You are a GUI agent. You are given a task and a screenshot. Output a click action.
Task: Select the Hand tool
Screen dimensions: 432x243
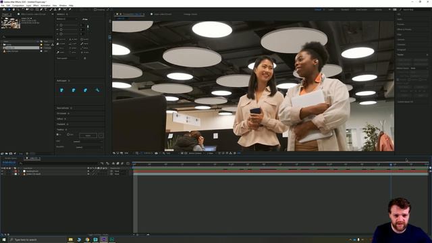click(13, 9)
